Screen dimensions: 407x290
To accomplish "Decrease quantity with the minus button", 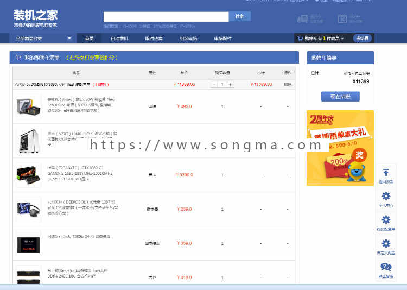I will 214,85.
